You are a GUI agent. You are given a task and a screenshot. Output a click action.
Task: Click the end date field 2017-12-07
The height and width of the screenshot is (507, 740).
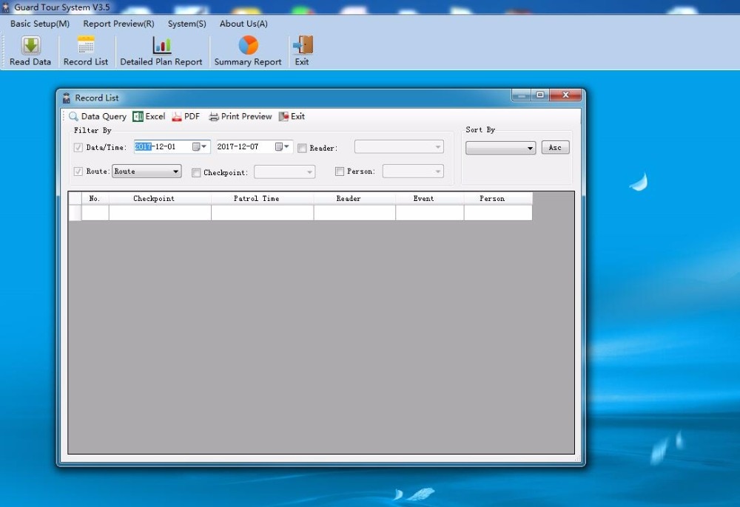click(x=244, y=147)
